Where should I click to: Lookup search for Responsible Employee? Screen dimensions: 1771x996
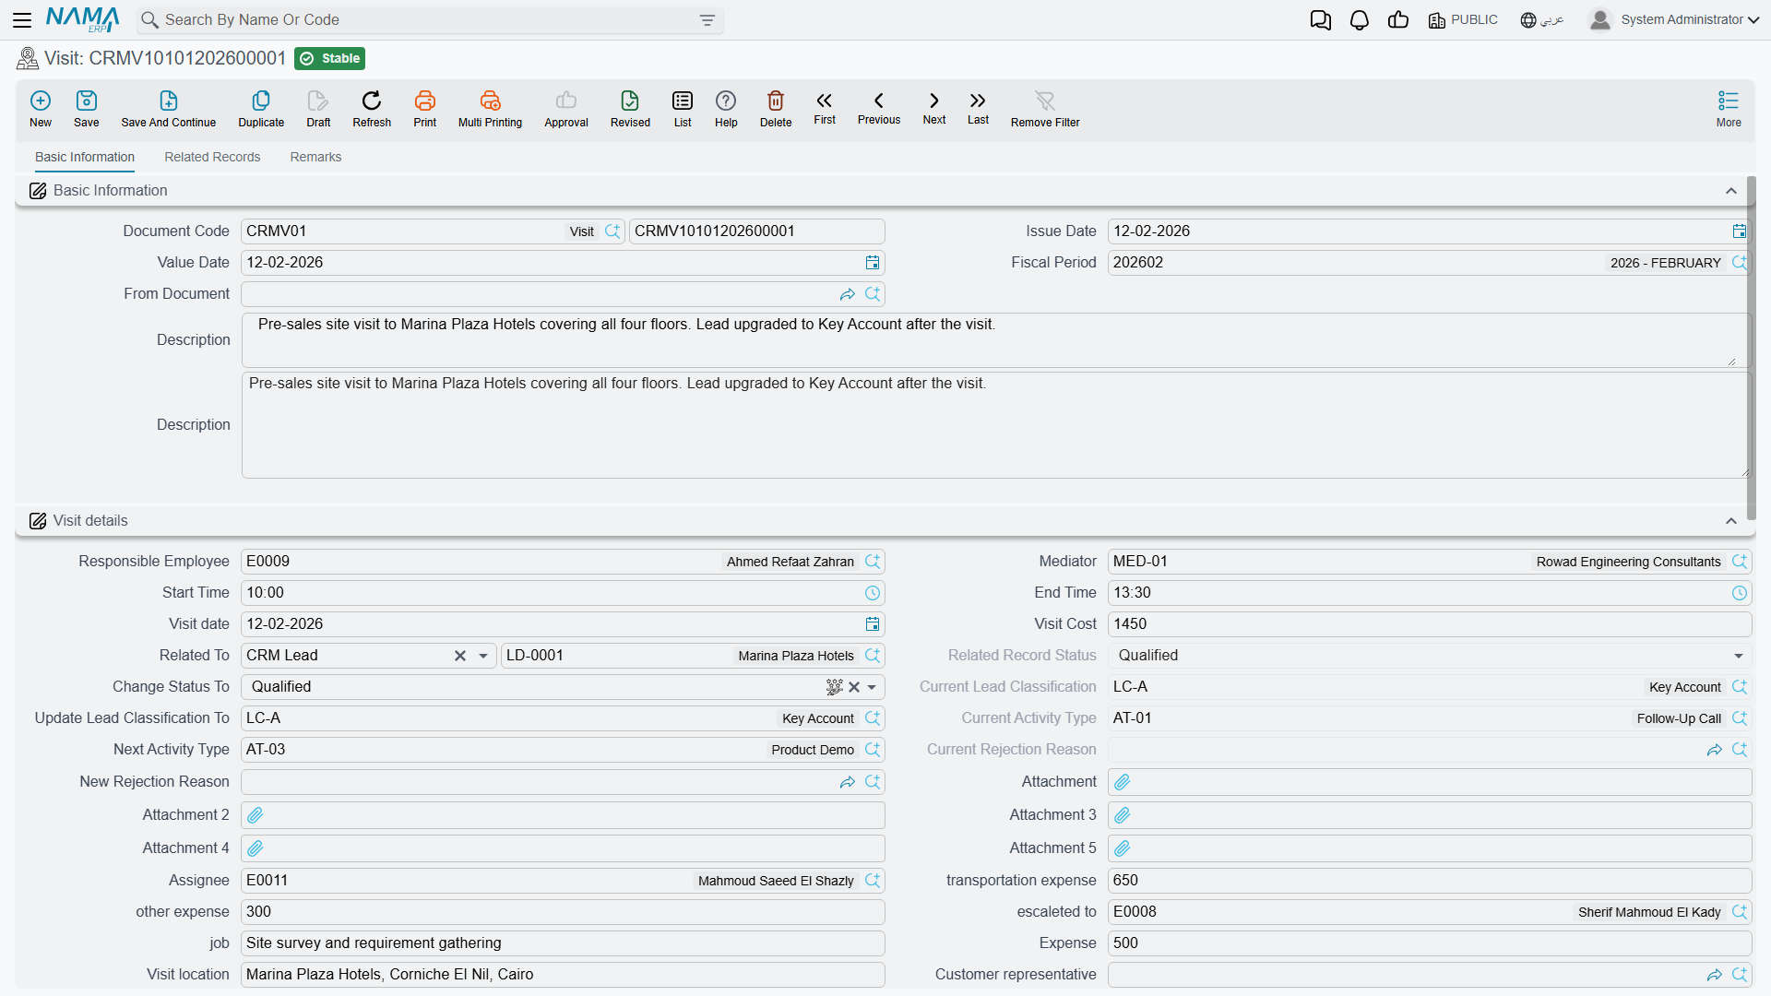873,562
